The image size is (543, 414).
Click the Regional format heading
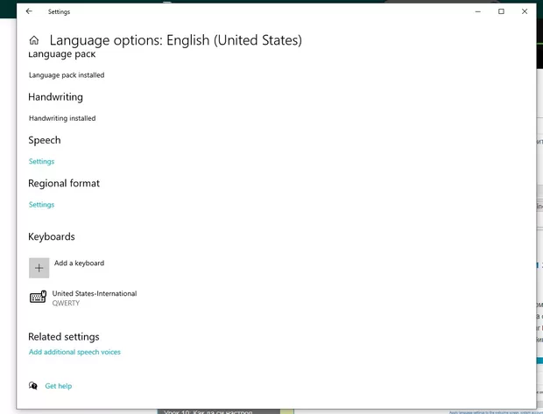(x=64, y=183)
